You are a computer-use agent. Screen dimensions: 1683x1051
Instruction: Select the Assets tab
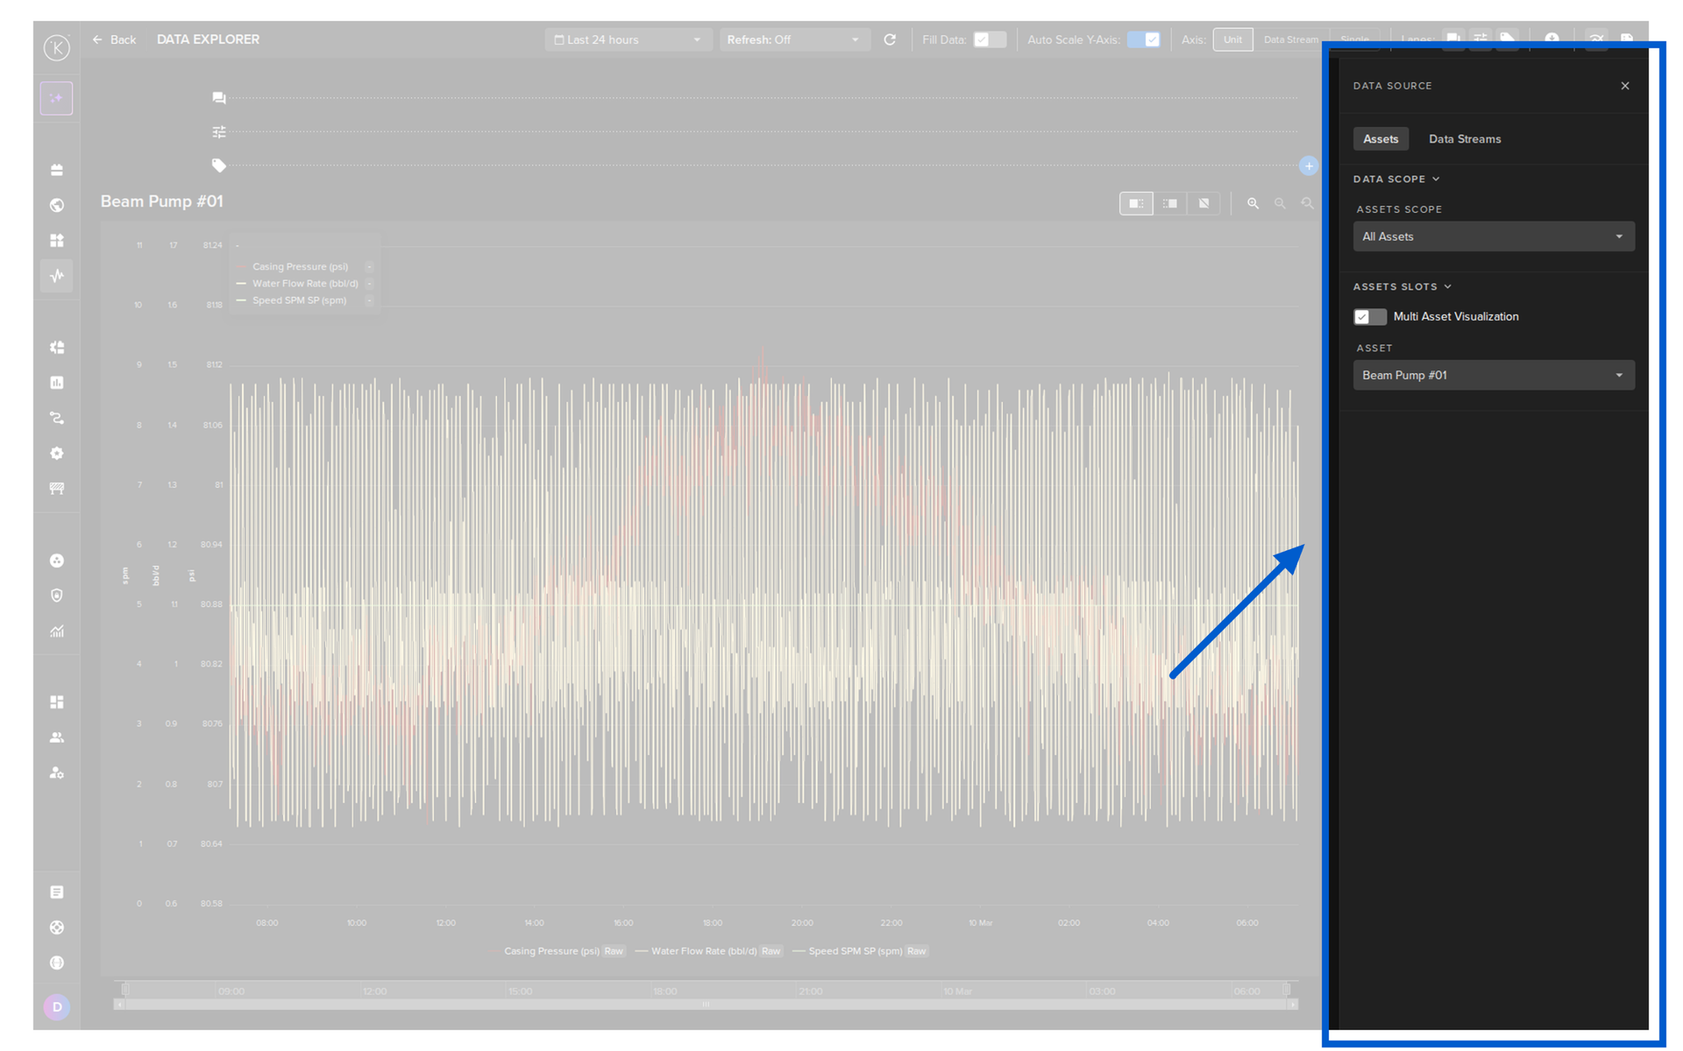click(1381, 139)
